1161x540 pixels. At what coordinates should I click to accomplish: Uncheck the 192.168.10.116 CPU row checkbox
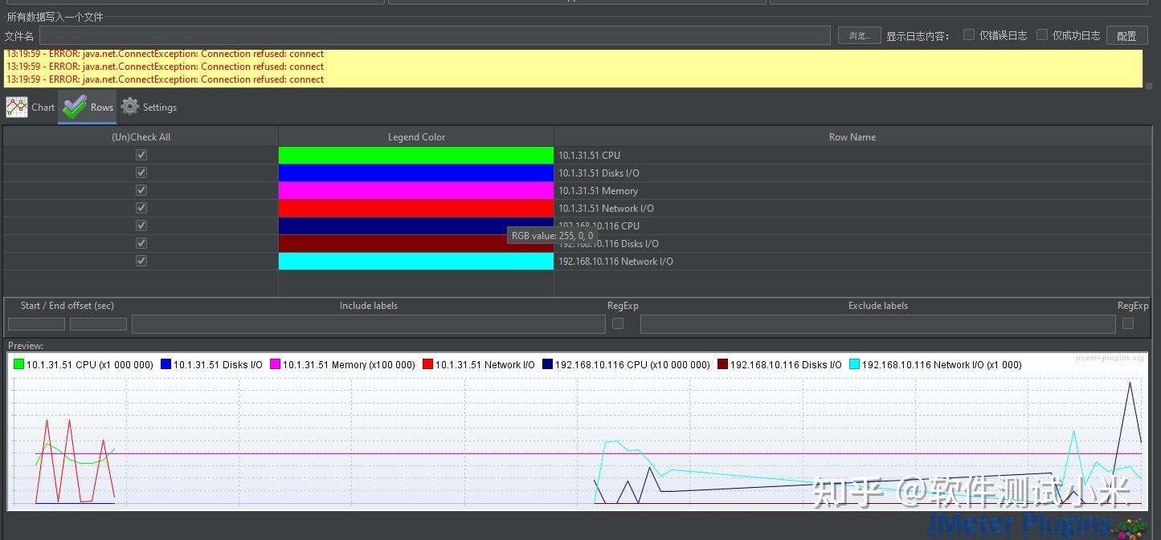[x=141, y=225]
